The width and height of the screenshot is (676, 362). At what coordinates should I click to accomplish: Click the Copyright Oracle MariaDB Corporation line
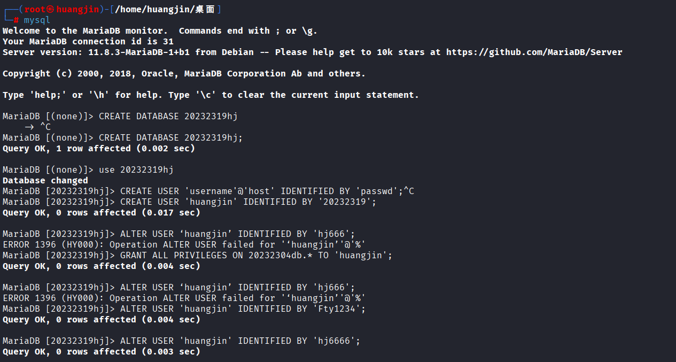point(184,74)
